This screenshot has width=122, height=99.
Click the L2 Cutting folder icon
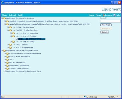[x=13, y=36]
